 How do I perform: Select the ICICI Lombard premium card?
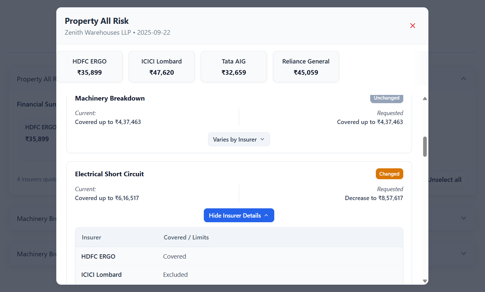coord(161,67)
